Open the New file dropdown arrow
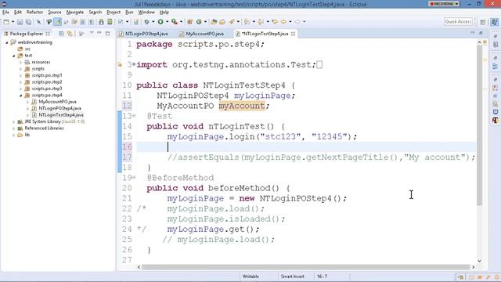 (13, 22)
